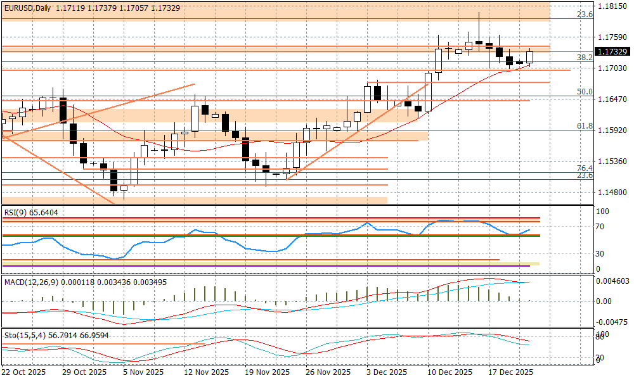
Task: Select the 1.14800 price axis label
Action: click(612, 192)
